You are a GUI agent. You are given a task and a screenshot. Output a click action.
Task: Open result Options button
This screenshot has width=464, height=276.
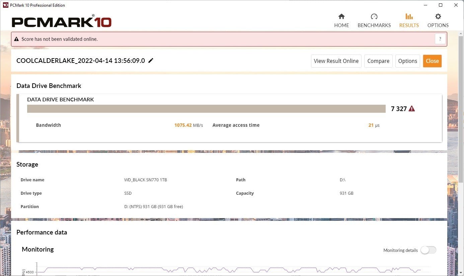pos(407,61)
